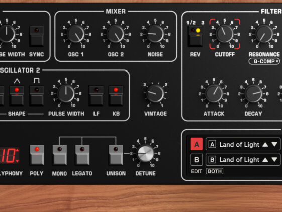Click the FILTER section label
The width and height of the screenshot is (282, 212).
tap(271, 12)
